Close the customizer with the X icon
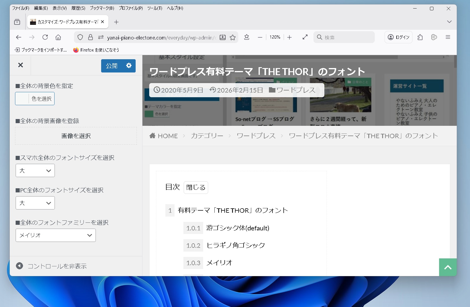 click(20, 65)
